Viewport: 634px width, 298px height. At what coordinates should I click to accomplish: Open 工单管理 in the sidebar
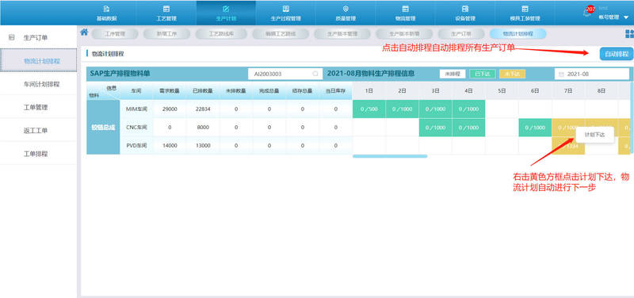click(38, 107)
